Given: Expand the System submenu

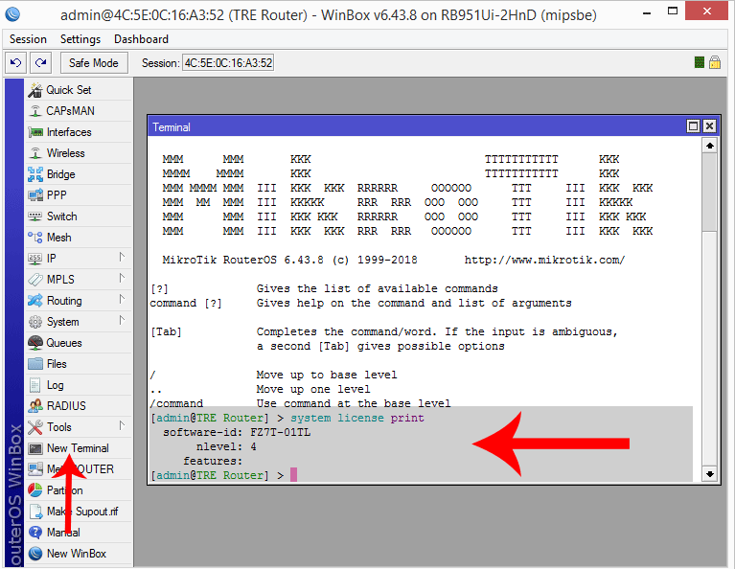Looking at the screenshot, I should pyautogui.click(x=122, y=320).
